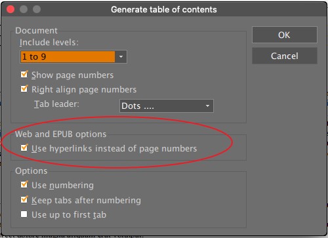
Task: Toggle the Keep tabs after numbering checkbox
Action: [x=24, y=200]
